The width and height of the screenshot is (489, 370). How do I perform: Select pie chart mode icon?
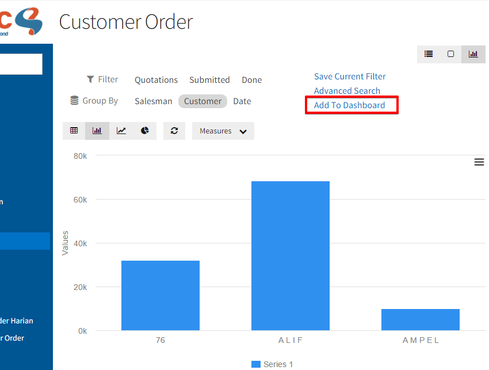click(x=145, y=131)
